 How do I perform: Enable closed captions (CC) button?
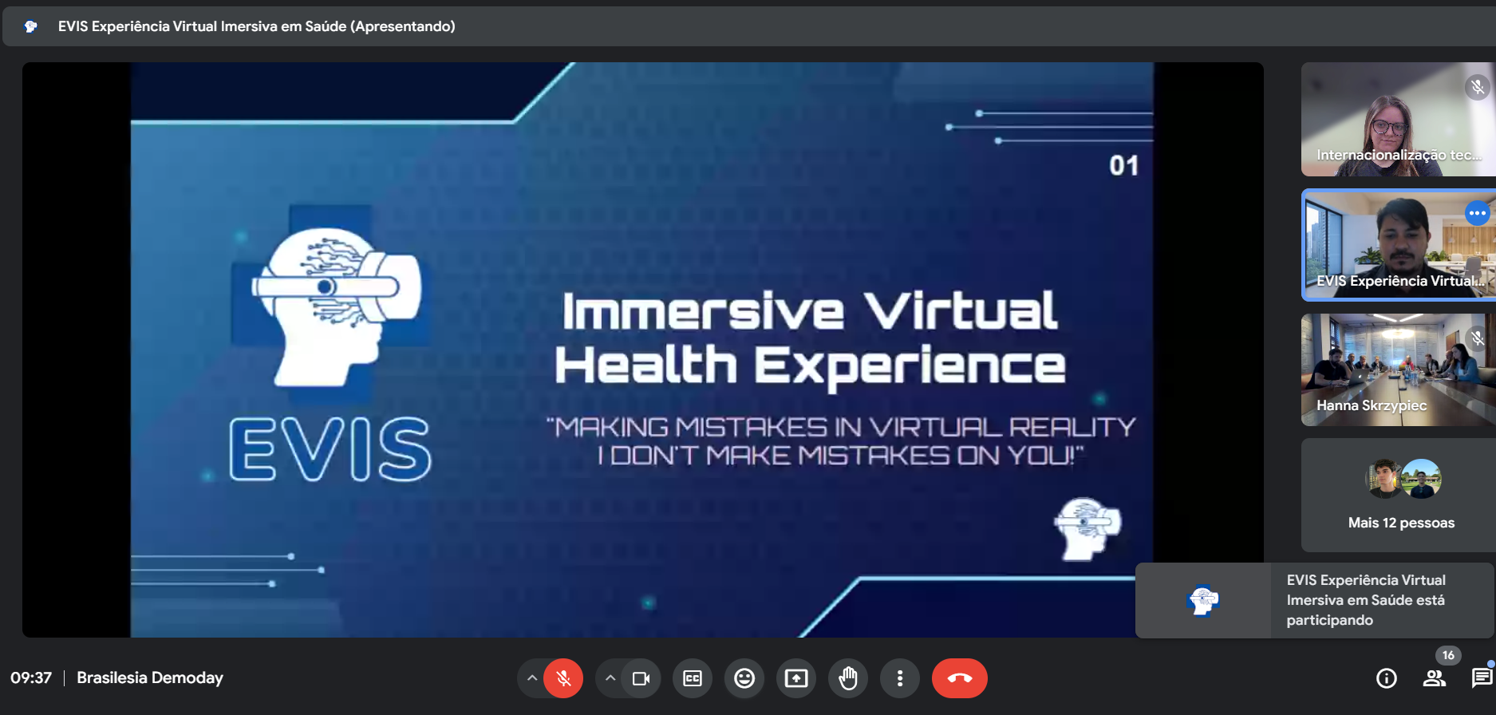point(693,678)
